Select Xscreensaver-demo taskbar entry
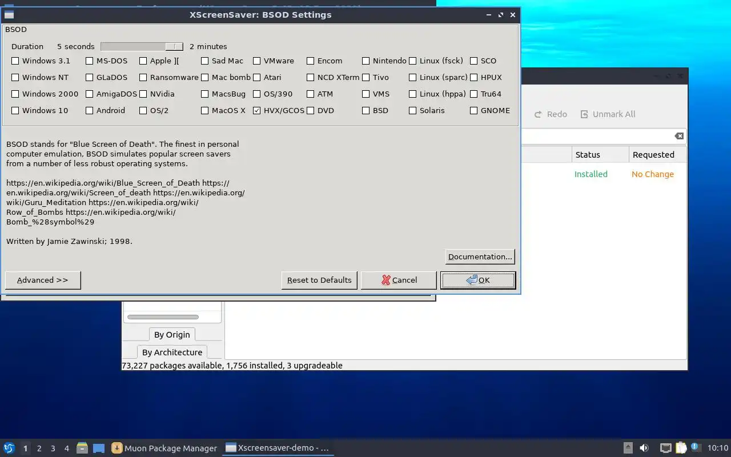The image size is (731, 457). pos(278,448)
